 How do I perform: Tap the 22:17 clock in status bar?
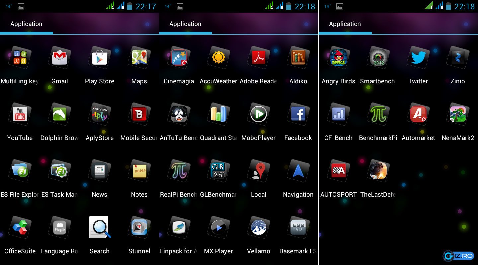(146, 6)
